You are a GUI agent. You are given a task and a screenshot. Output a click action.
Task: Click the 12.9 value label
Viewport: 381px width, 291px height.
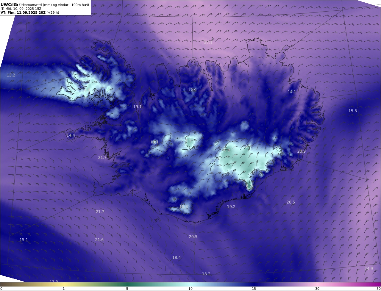pos(192,90)
